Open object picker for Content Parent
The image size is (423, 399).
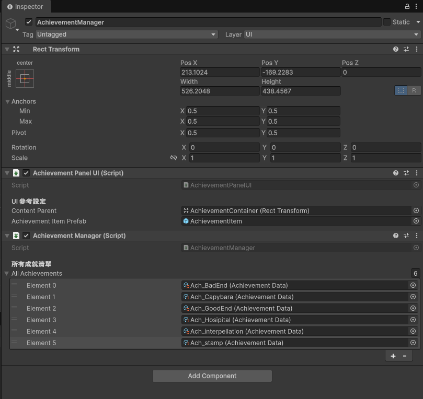[x=416, y=210]
